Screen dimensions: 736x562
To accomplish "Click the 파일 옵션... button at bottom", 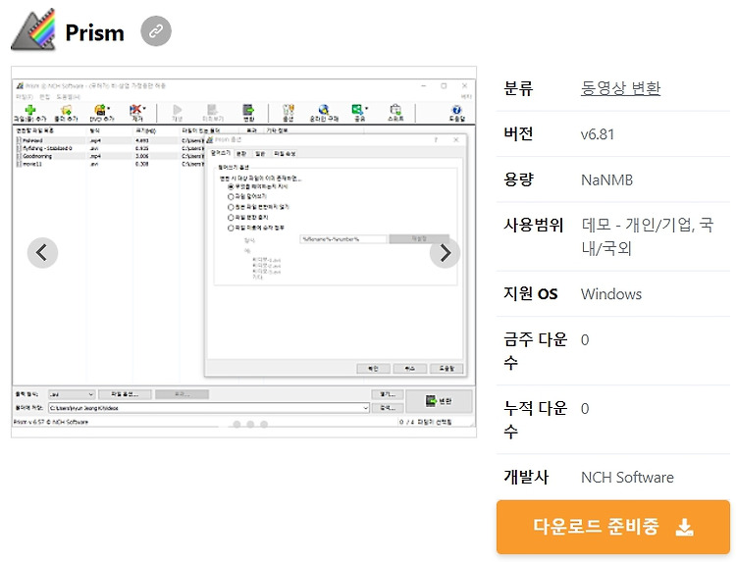I will point(125,394).
